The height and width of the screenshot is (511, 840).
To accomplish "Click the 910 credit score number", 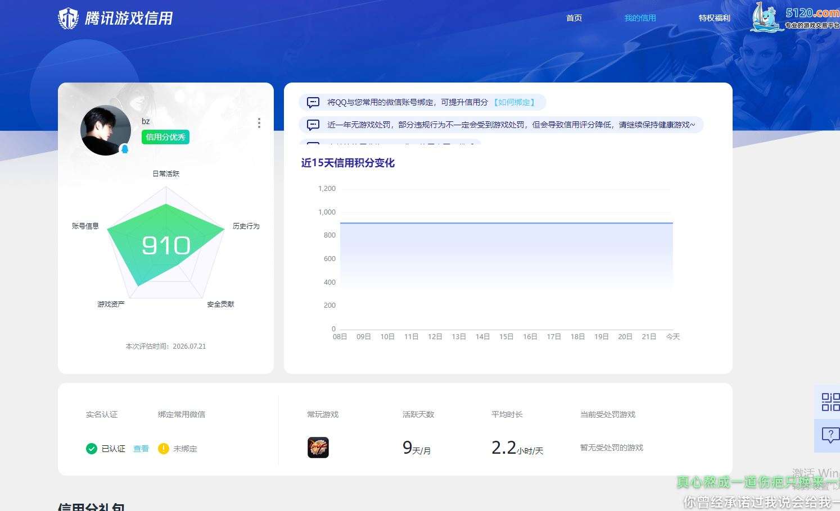I will 166,245.
